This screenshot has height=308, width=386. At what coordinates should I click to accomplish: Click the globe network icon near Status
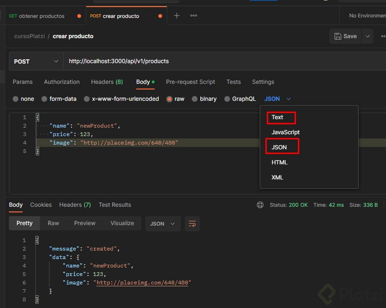(260, 205)
